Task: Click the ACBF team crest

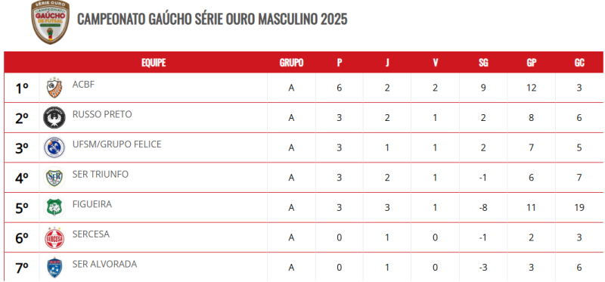Action: tap(54, 88)
